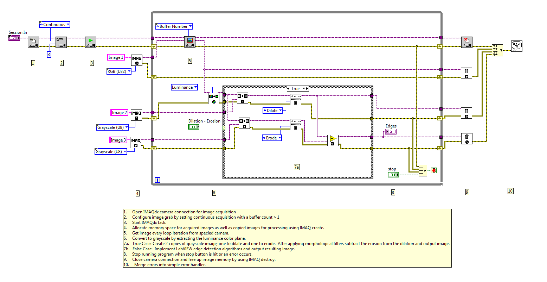547x282 pixels.
Task: Click the stop boolean terminal
Action: 393,175
